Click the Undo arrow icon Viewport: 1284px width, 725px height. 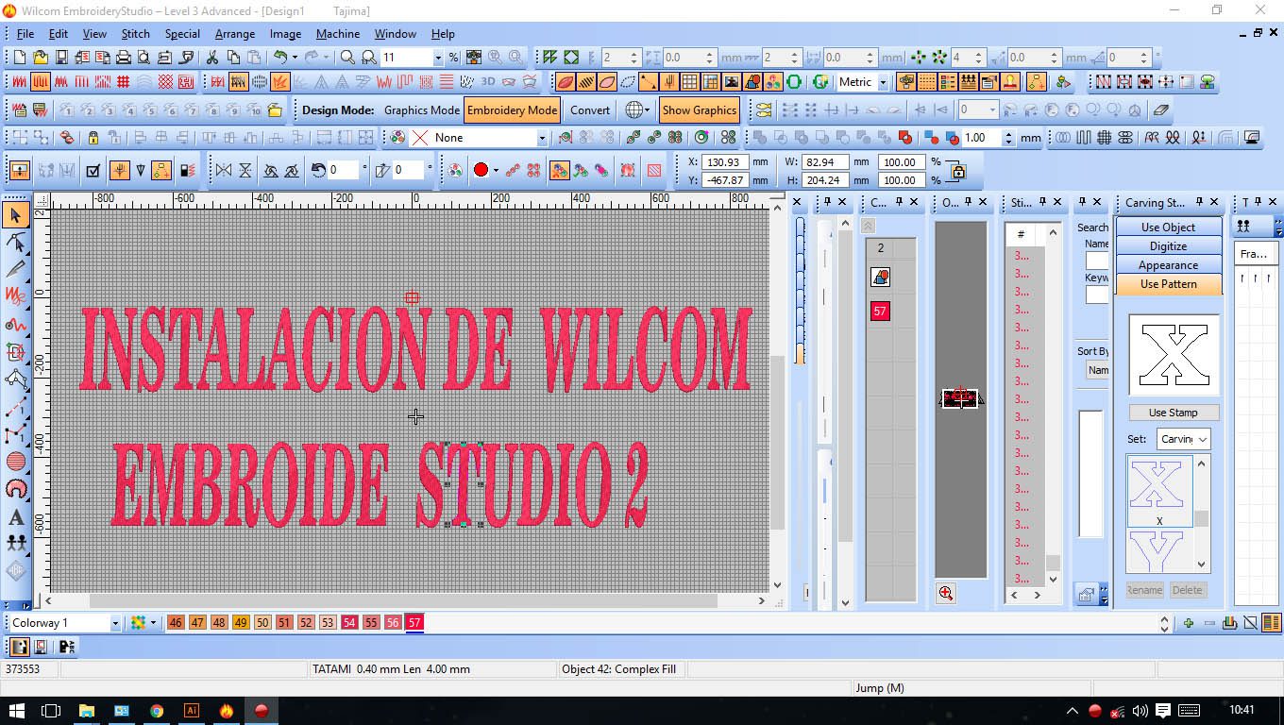[280, 58]
